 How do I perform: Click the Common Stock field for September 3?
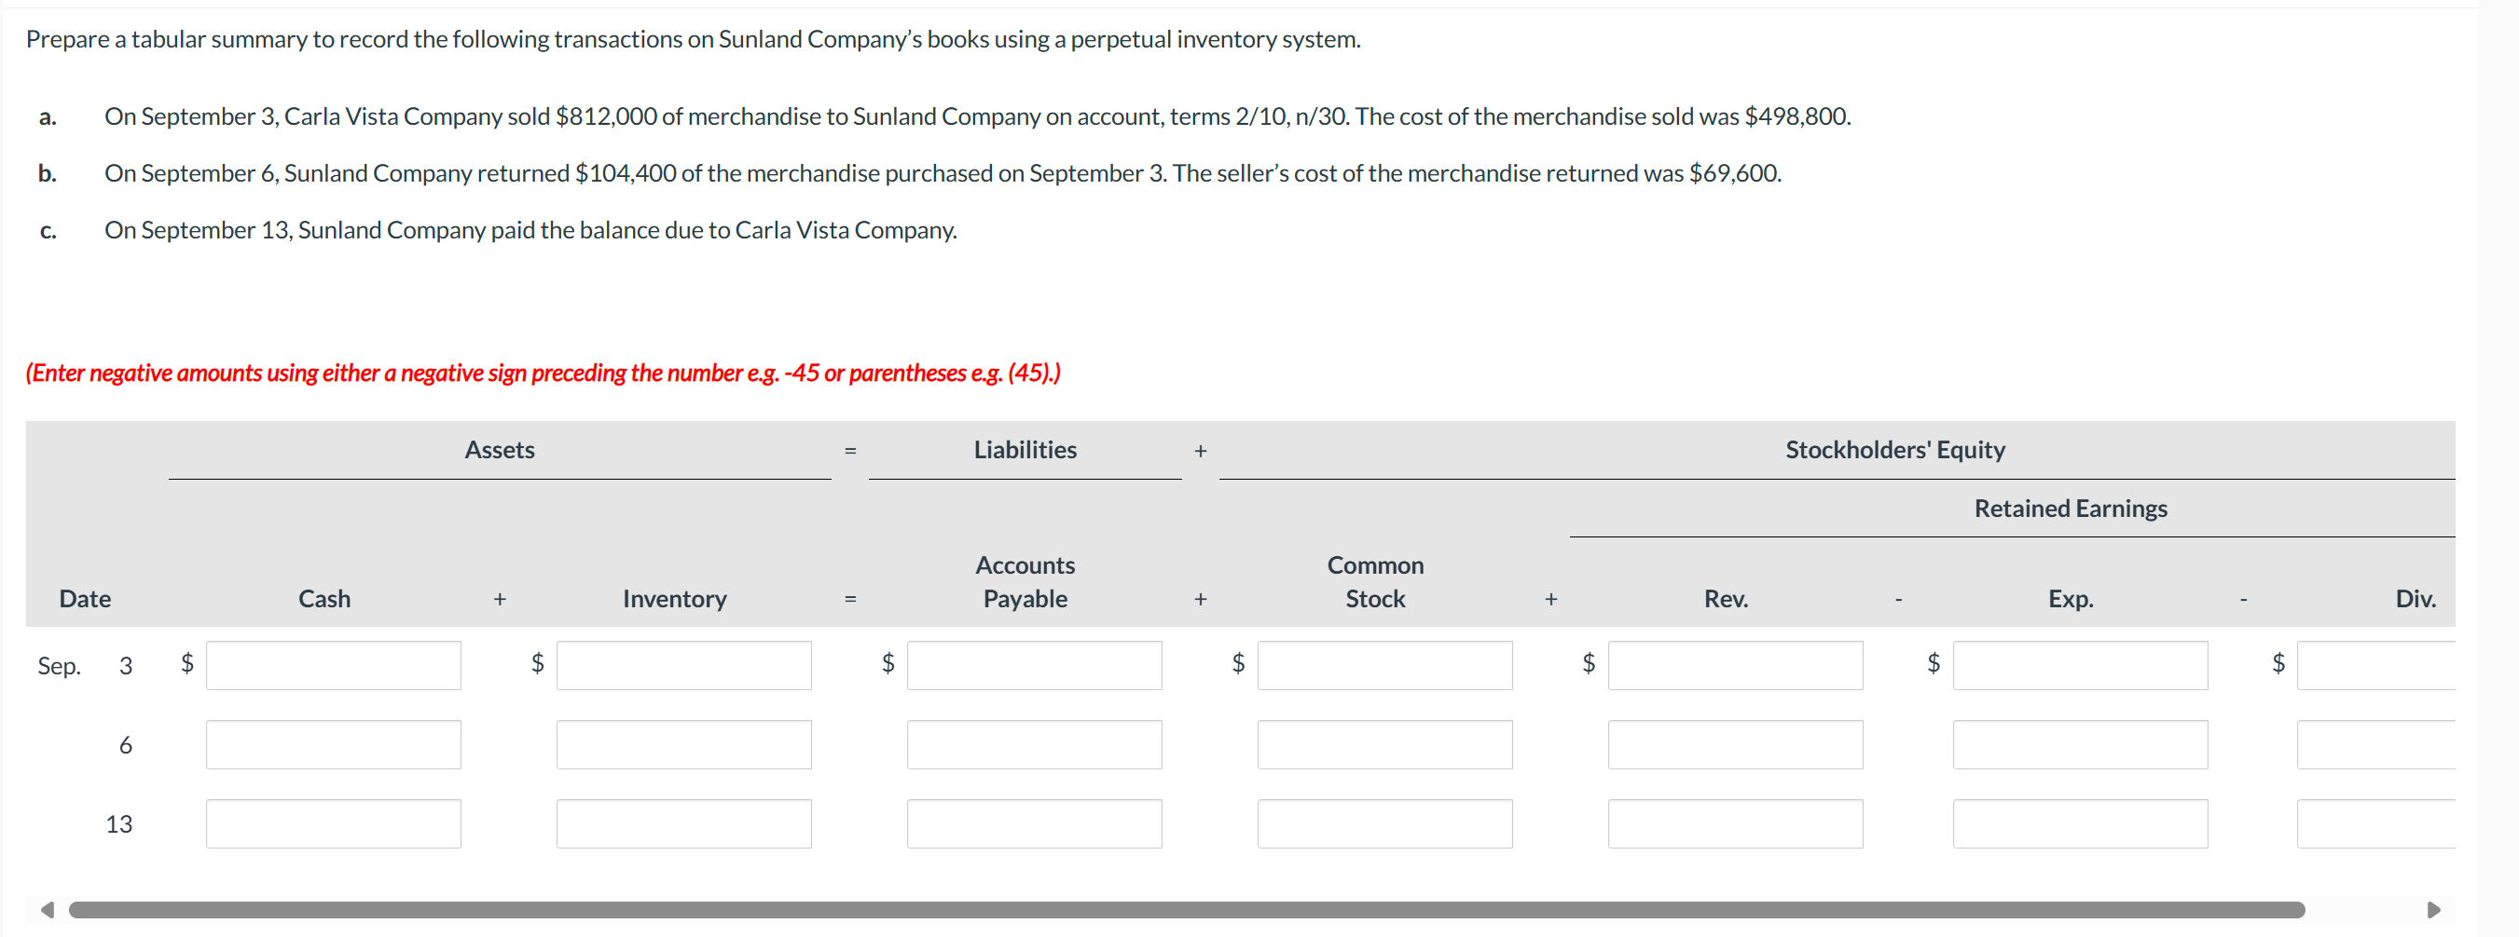click(x=1383, y=664)
